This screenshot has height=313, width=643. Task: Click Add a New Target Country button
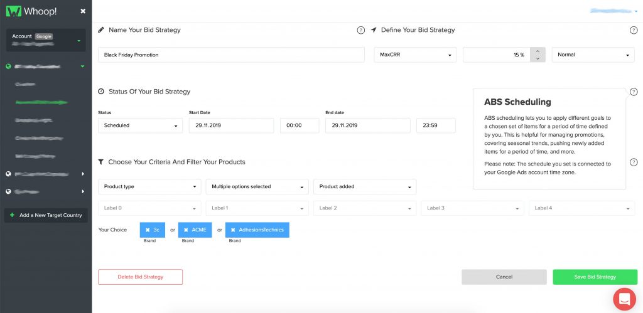click(x=46, y=215)
